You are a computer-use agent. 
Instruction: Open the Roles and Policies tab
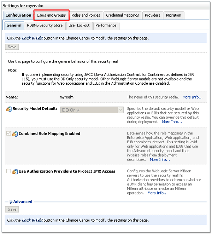pyautogui.click(x=86, y=16)
